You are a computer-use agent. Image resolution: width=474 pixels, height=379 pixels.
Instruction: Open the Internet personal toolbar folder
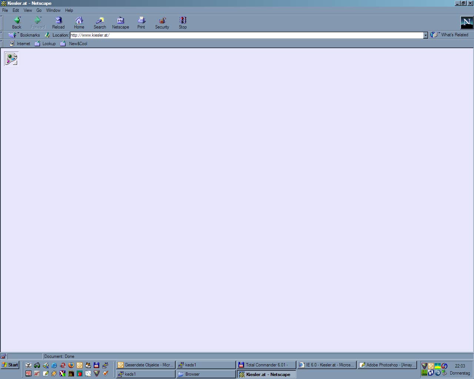coord(20,44)
